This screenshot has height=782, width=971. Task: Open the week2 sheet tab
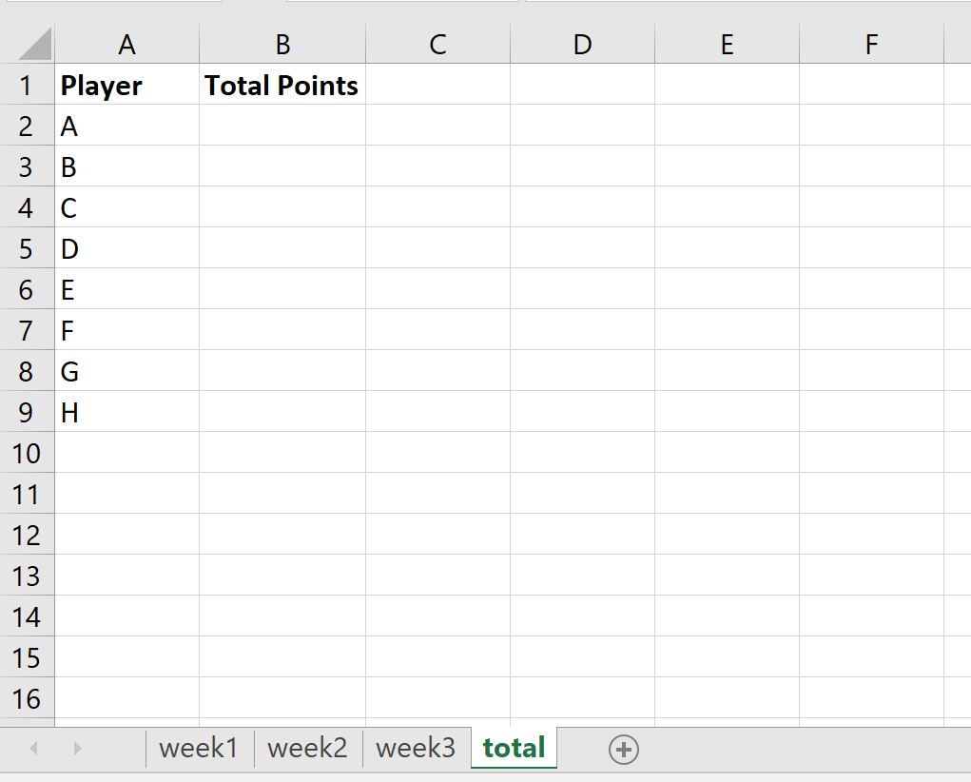pos(307,748)
